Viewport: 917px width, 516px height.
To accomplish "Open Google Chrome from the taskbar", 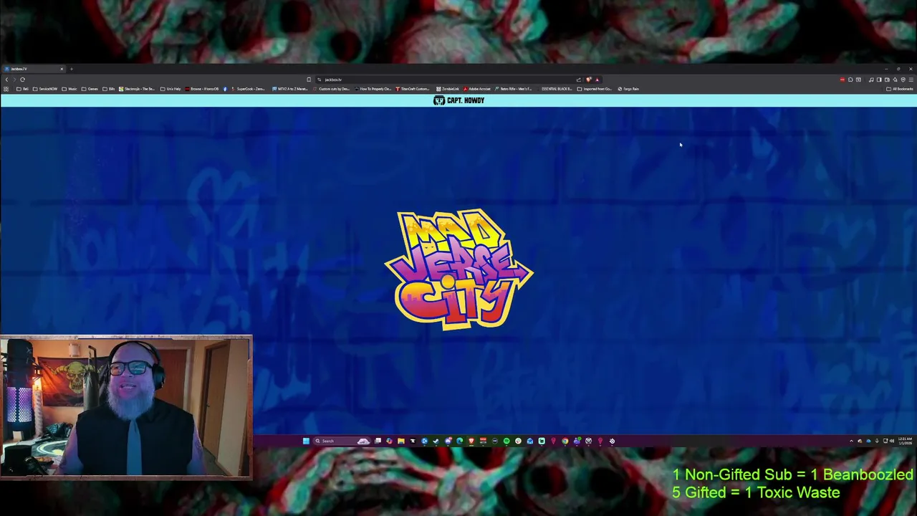I will (x=565, y=441).
